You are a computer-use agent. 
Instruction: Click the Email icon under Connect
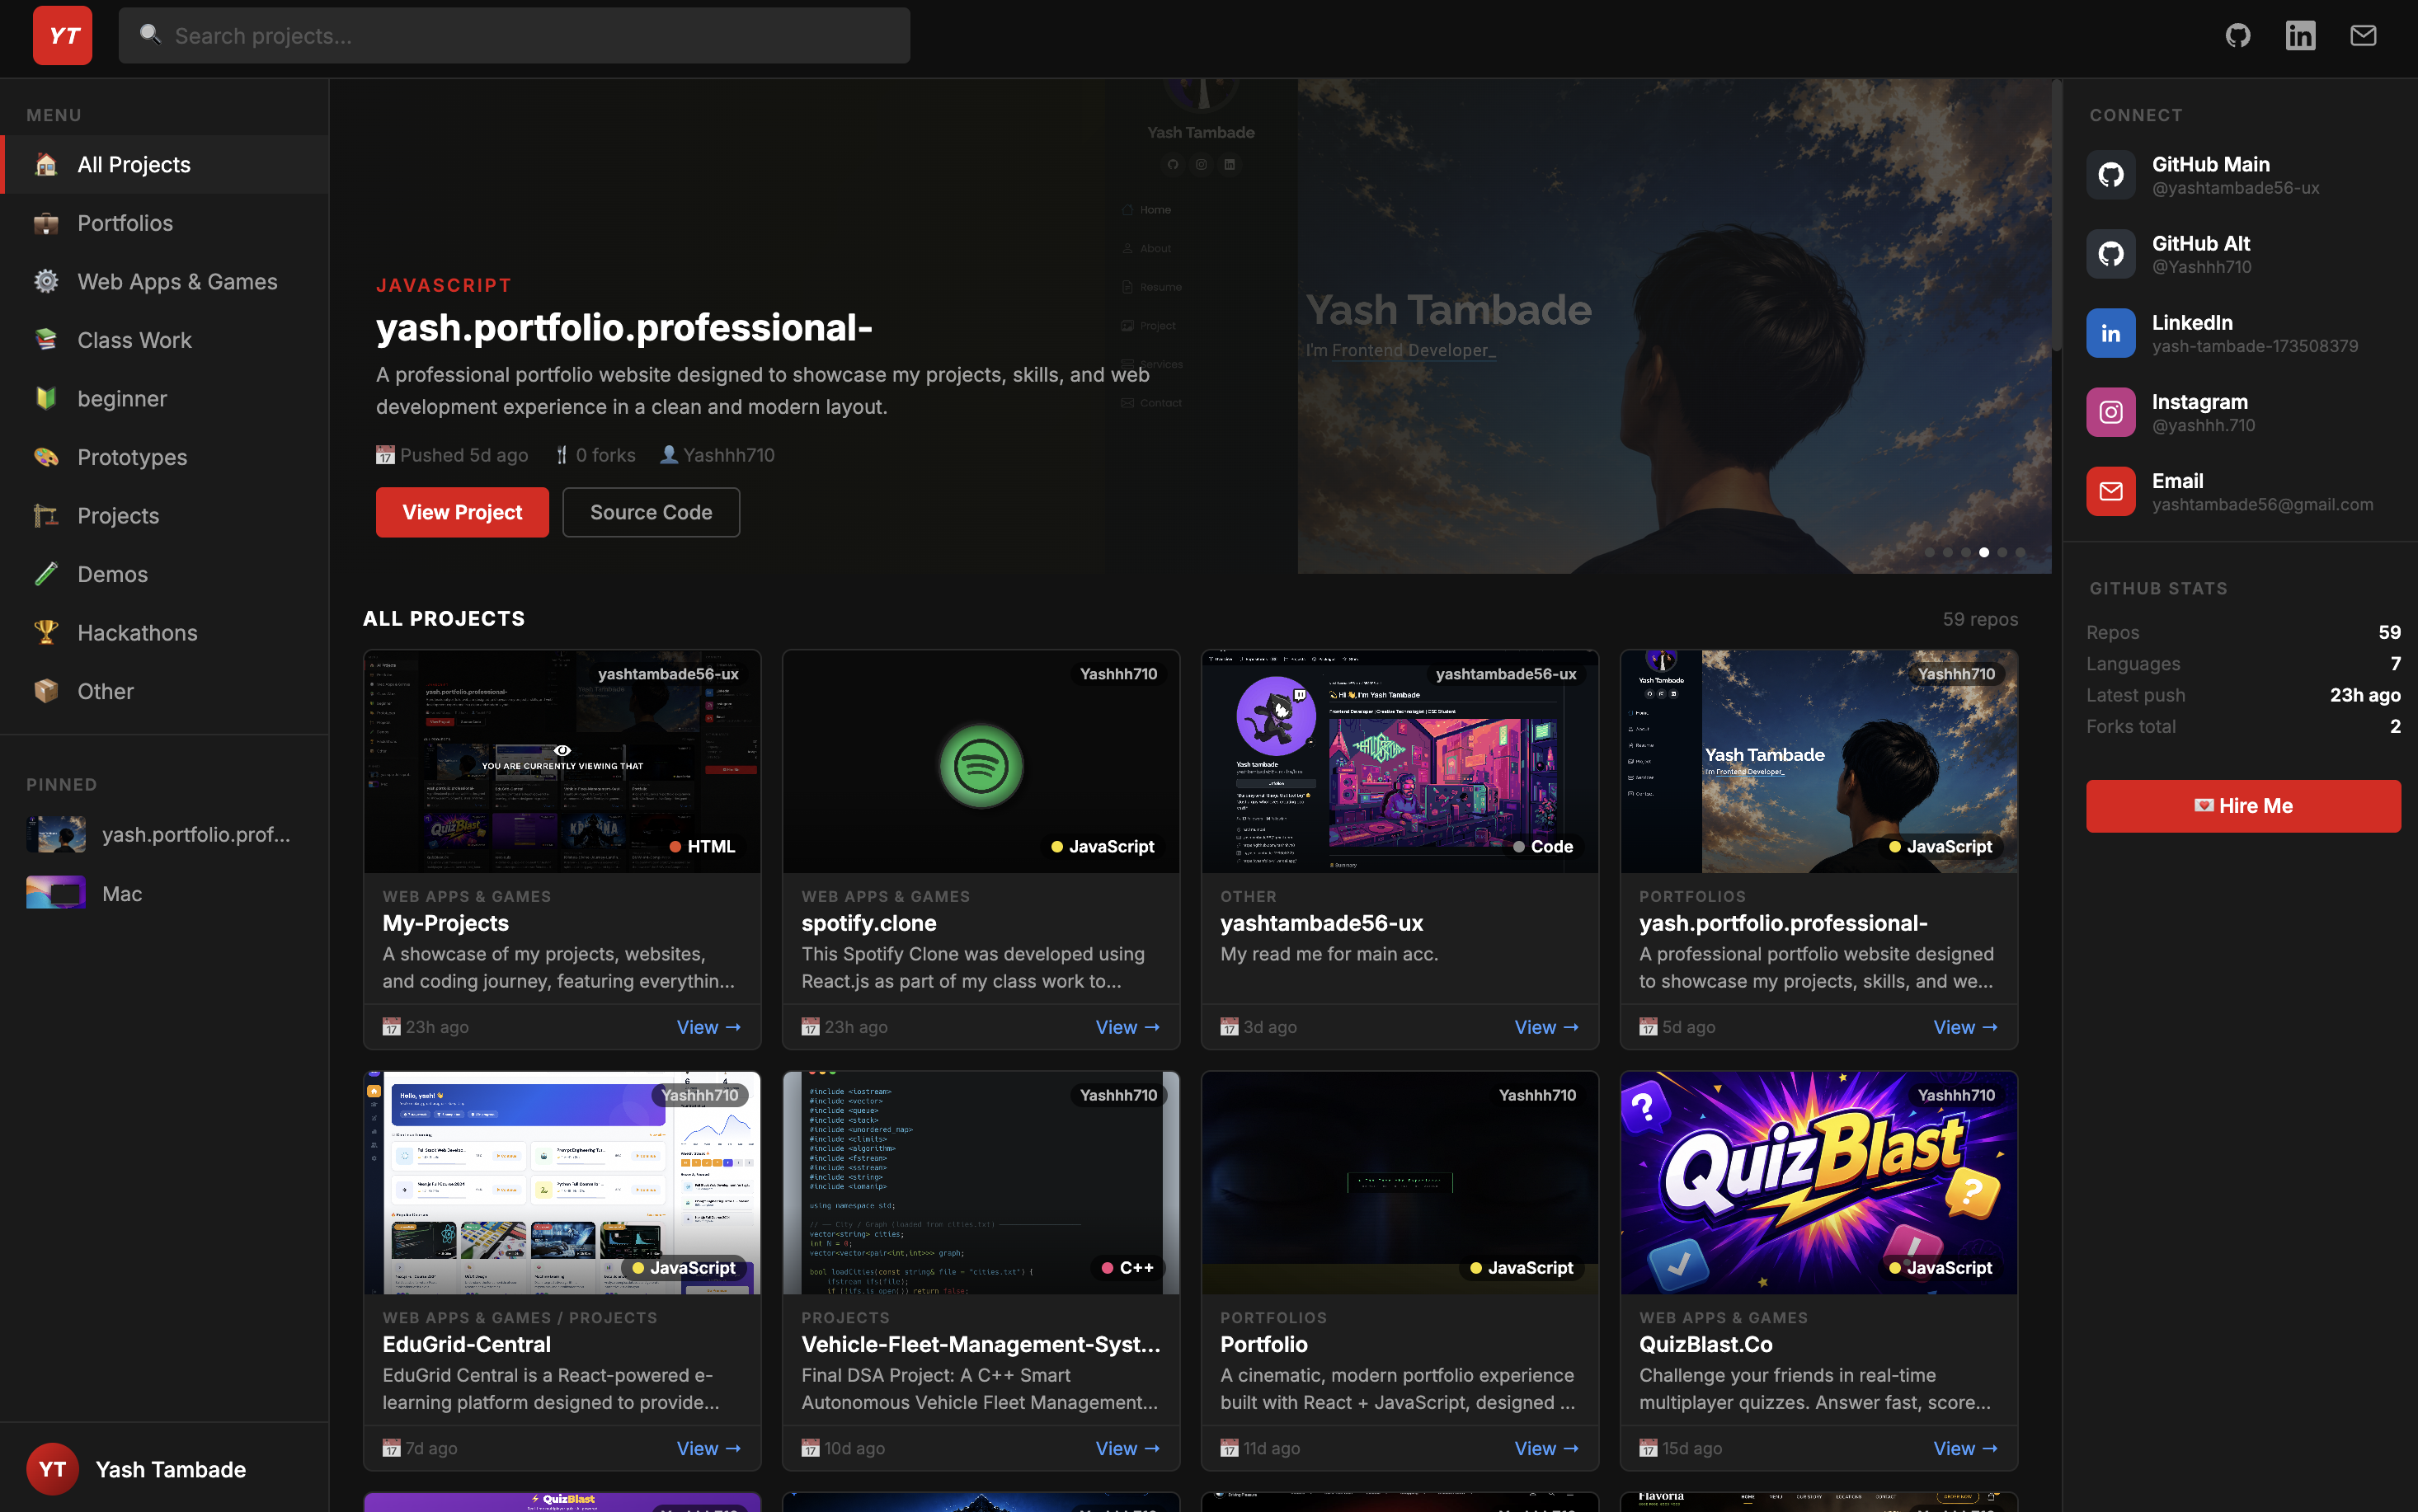point(2110,491)
